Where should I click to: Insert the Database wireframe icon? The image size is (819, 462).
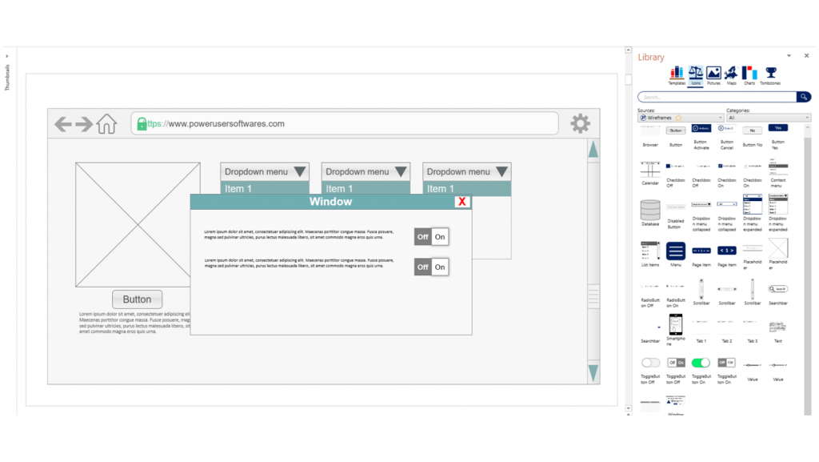(x=650, y=212)
